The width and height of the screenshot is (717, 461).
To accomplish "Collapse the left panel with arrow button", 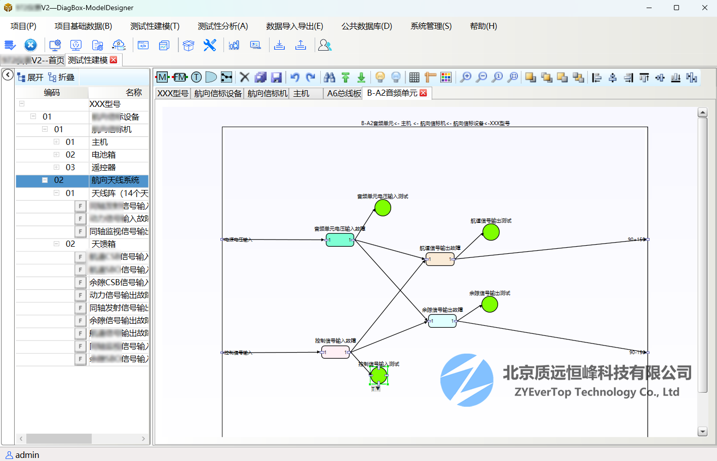I will (8, 75).
